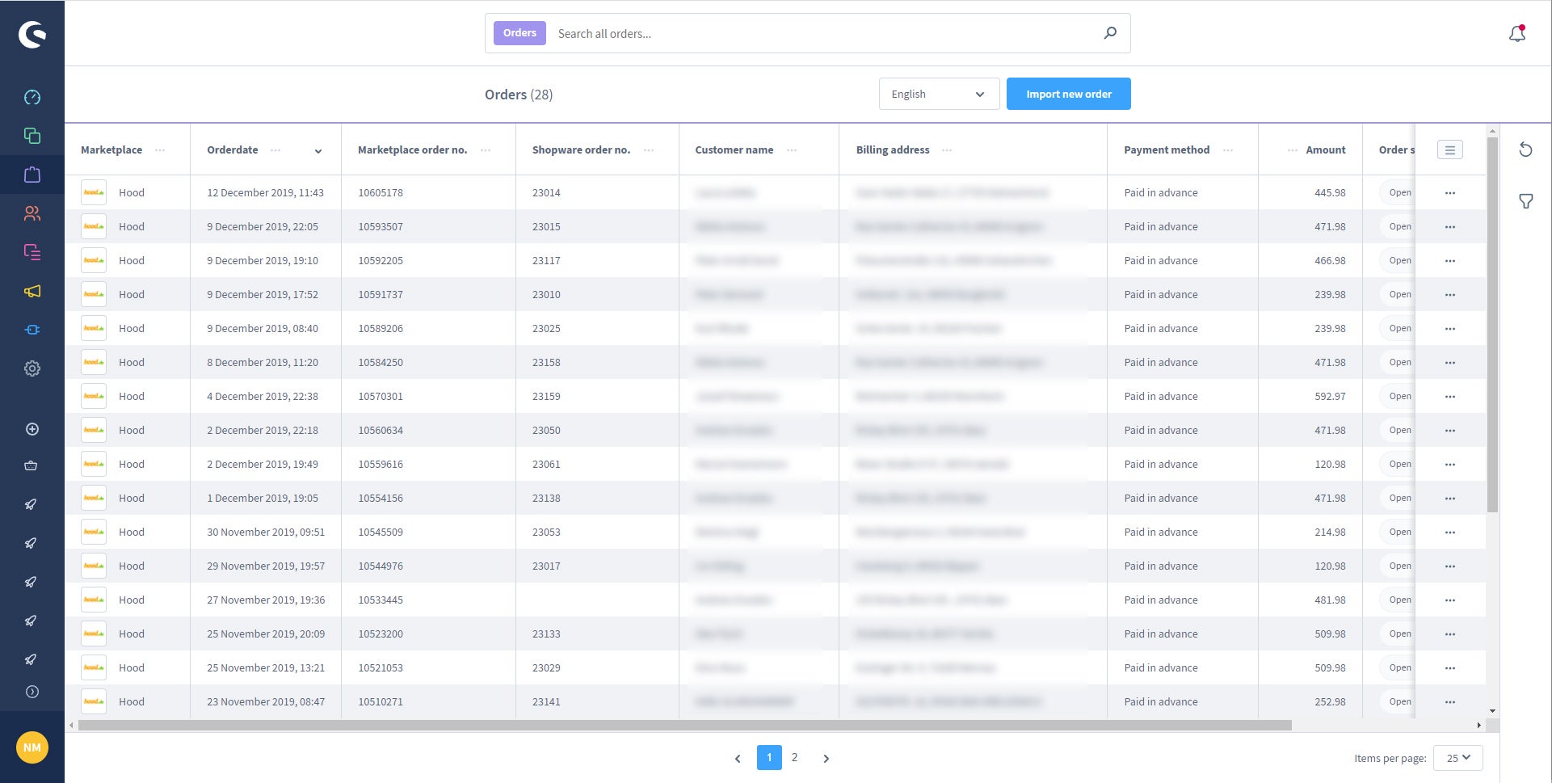Image resolution: width=1552 pixels, height=783 pixels.
Task: Go to next page arrow
Action: coord(826,758)
